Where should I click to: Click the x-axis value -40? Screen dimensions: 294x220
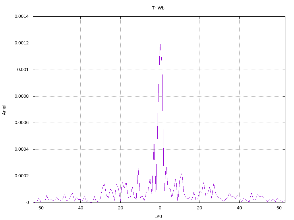click(x=80, y=208)
